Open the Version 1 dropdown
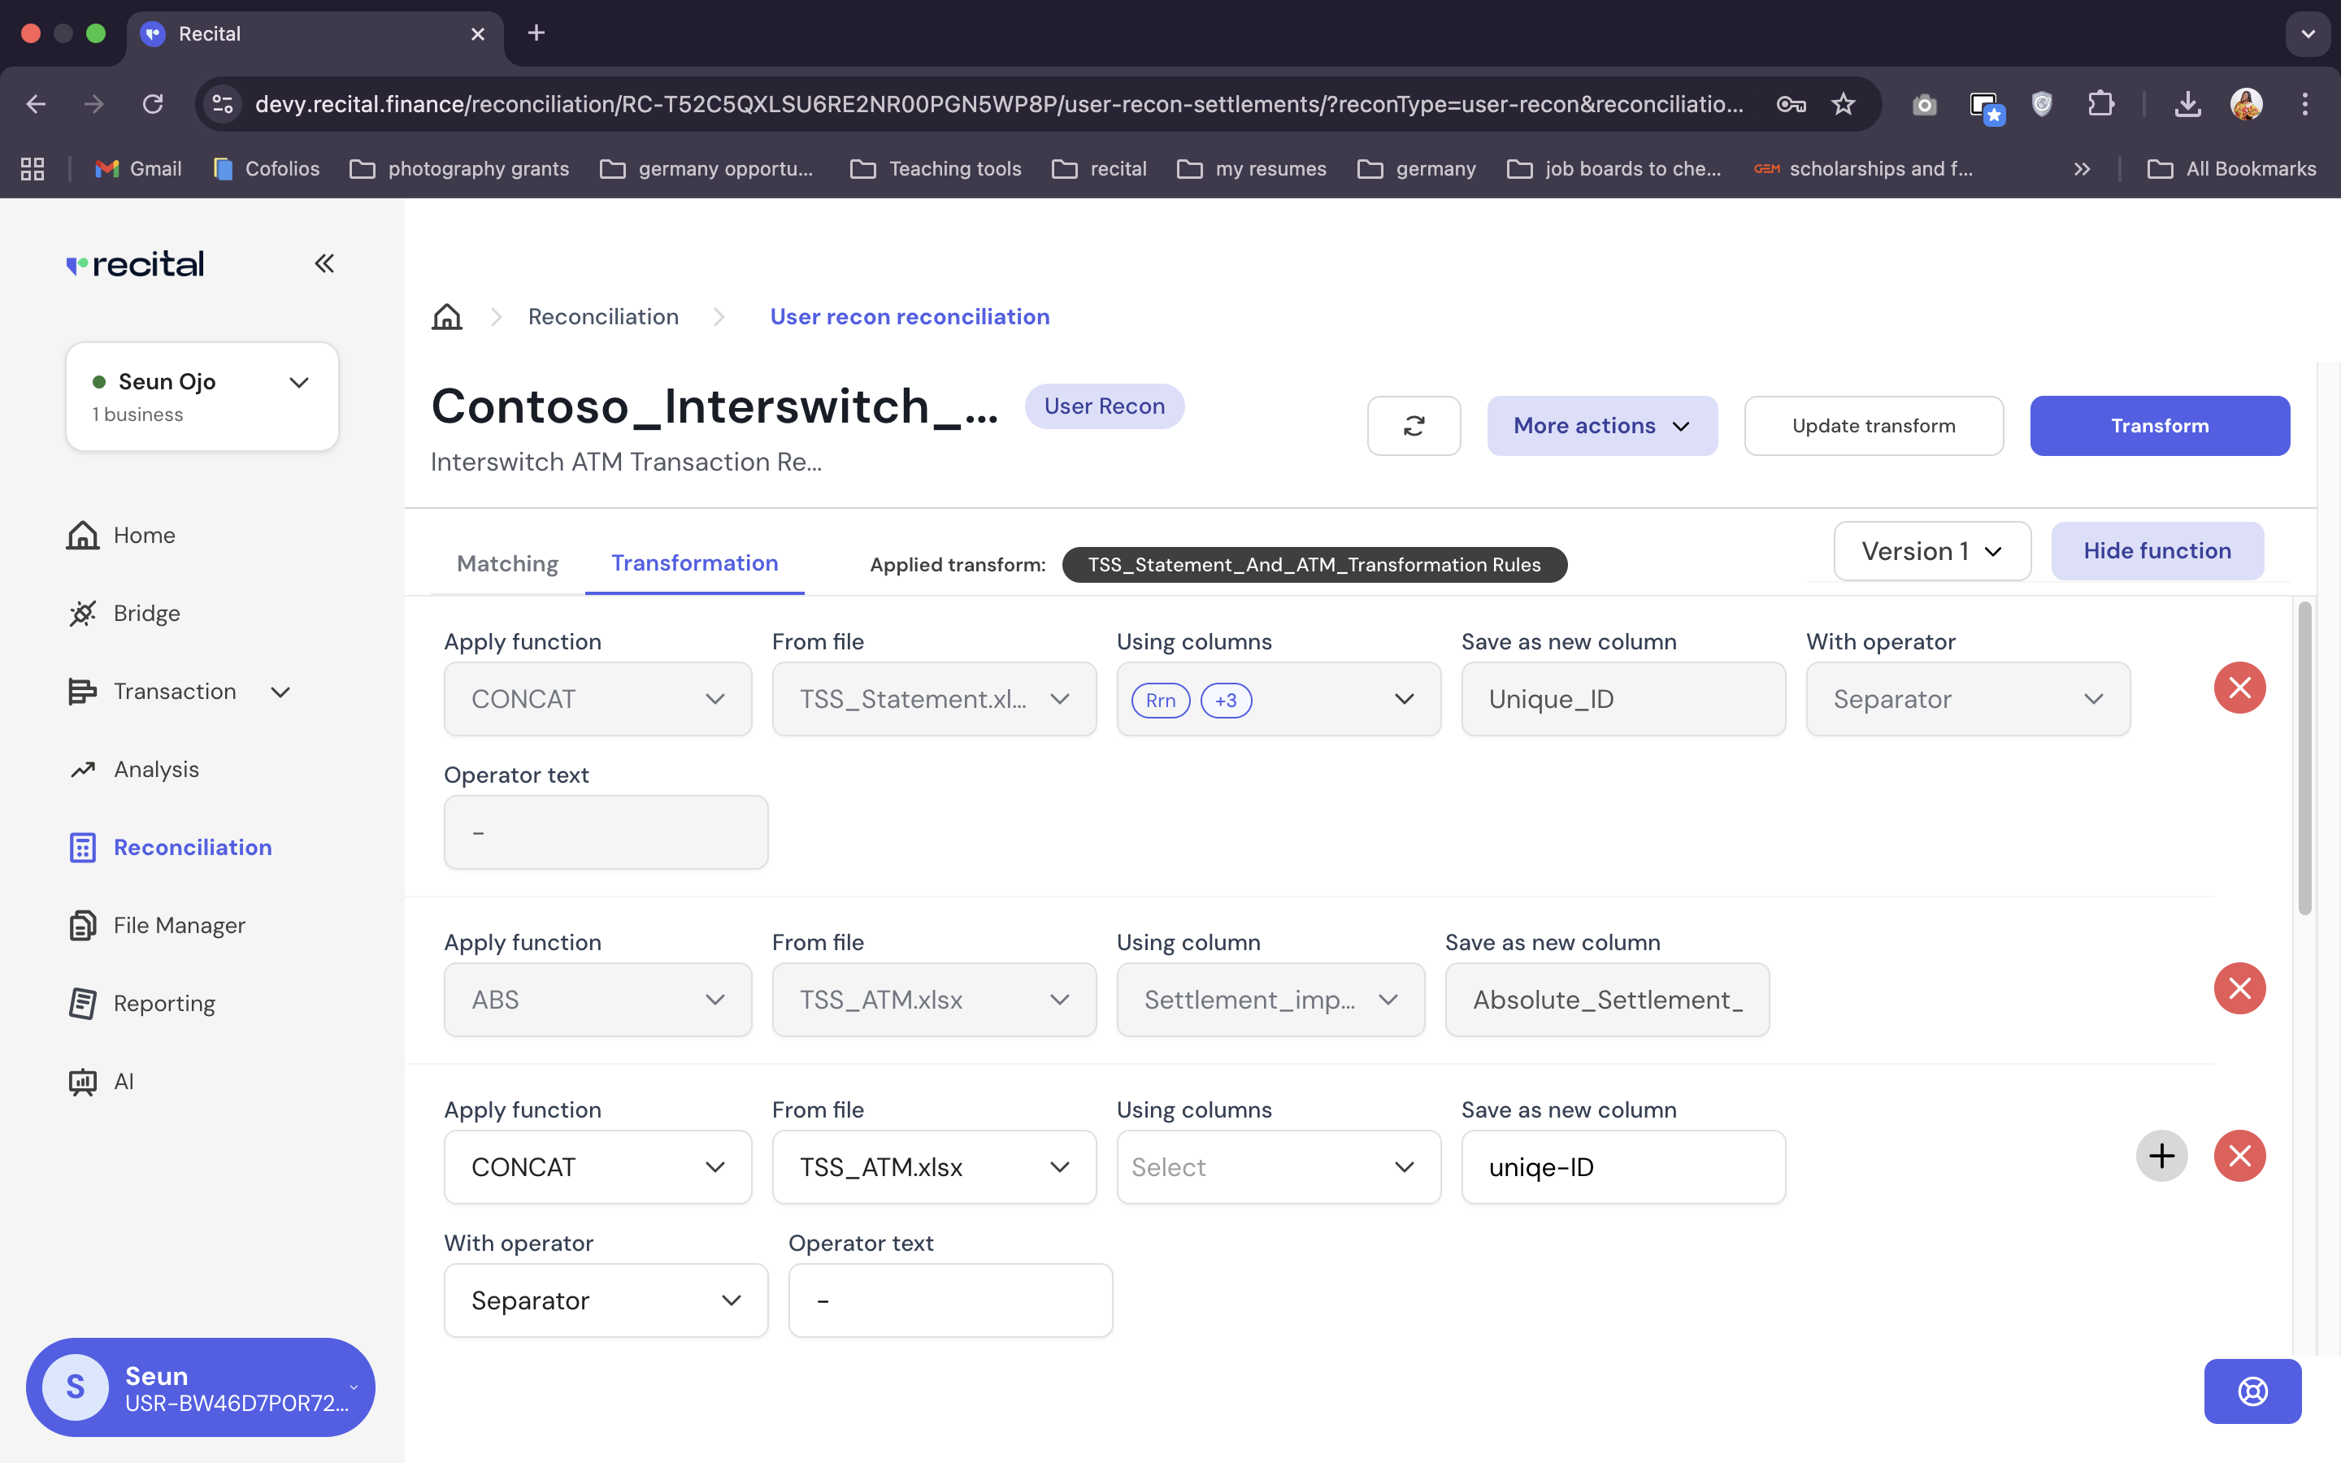The image size is (2341, 1463). point(1932,550)
